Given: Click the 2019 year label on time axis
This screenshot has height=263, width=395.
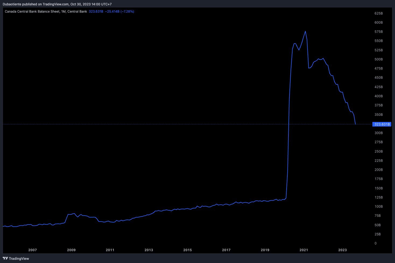Looking at the screenshot, I should point(265,250).
